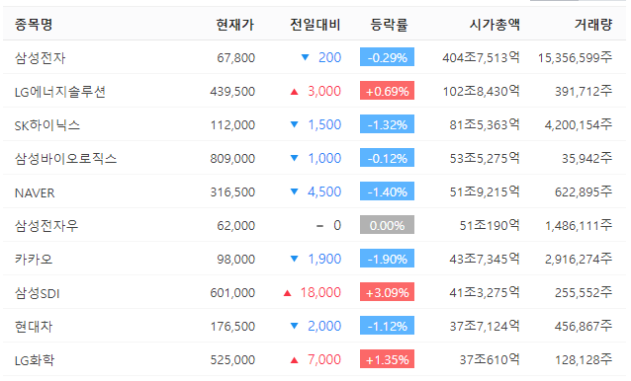
Task: Click the volume 128,128주
Action: [584, 360]
